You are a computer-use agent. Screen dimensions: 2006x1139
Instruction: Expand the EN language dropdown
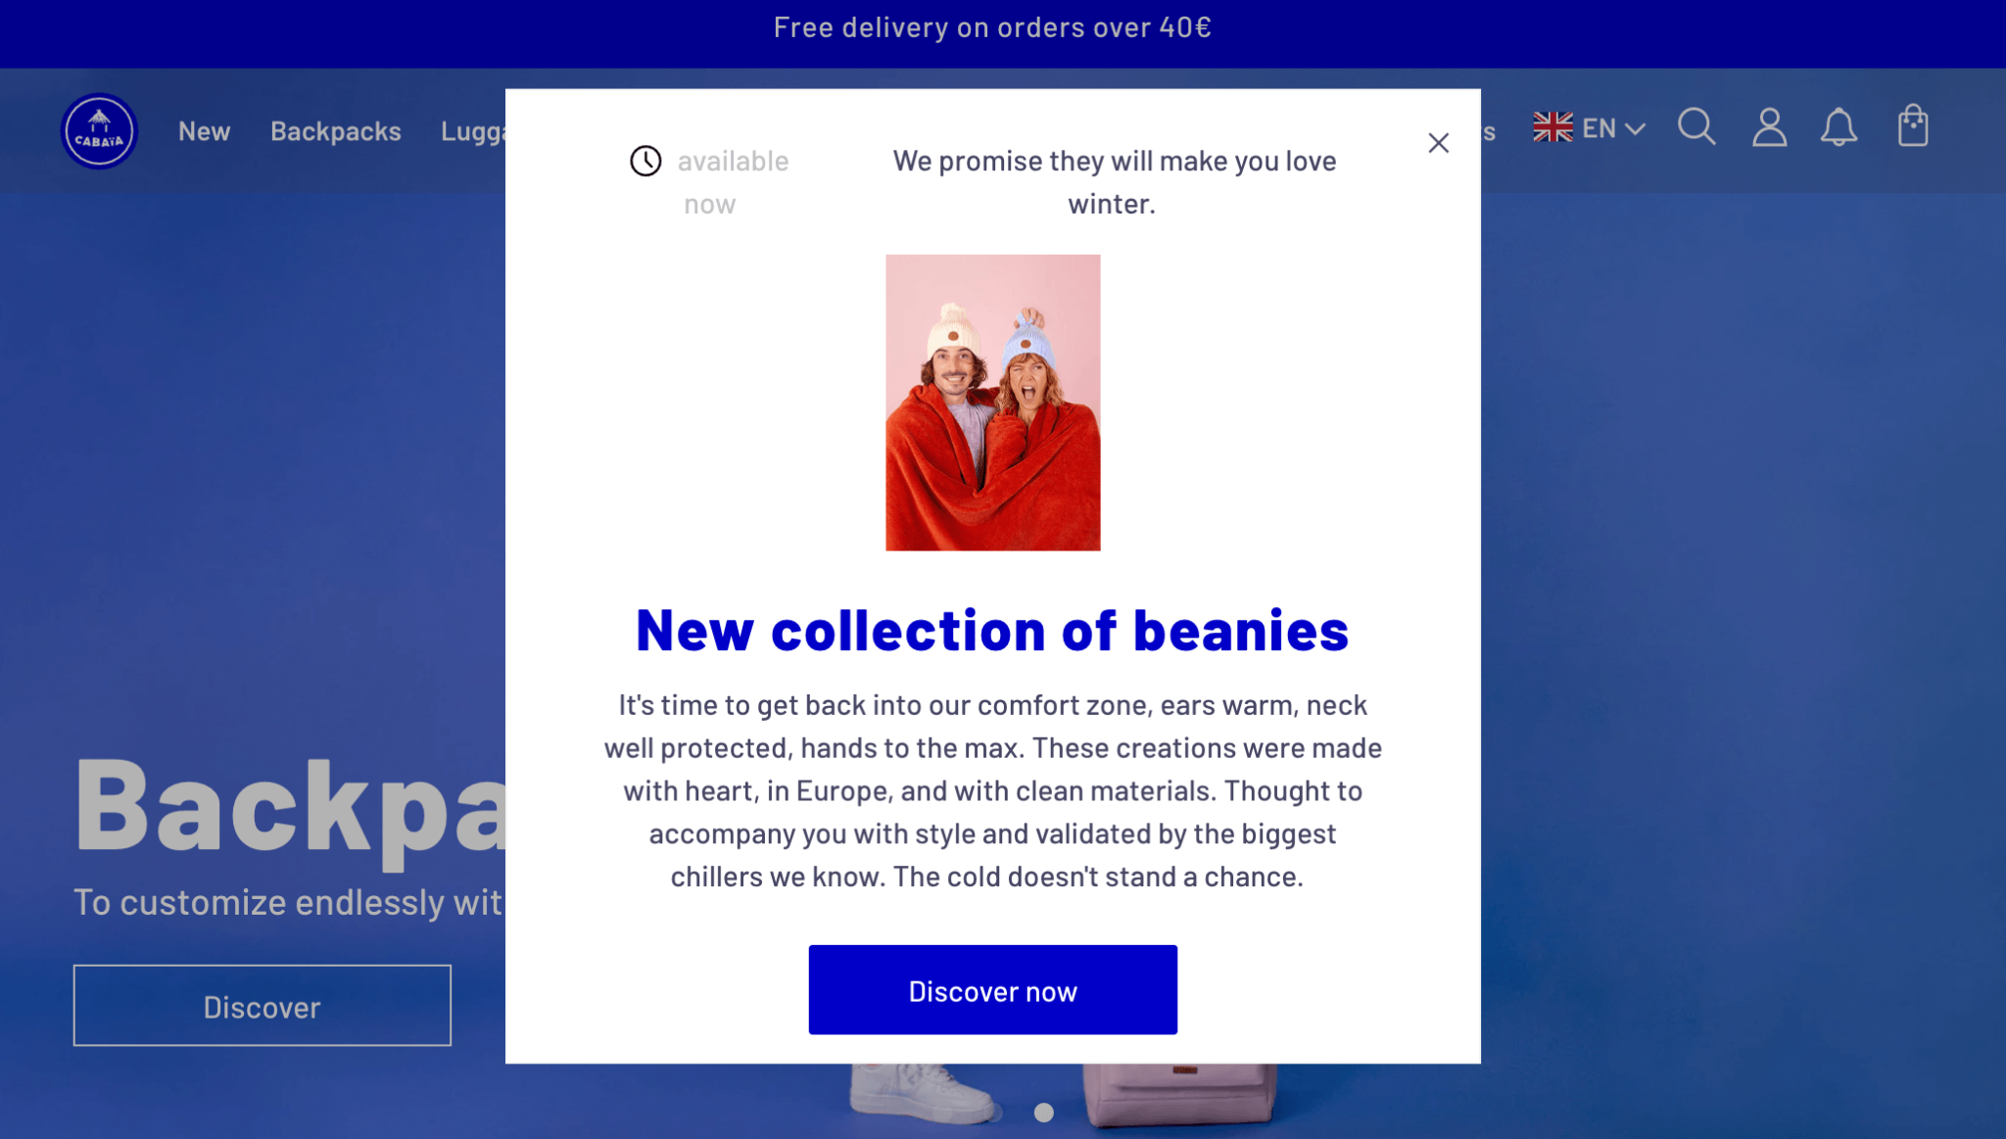tap(1590, 126)
